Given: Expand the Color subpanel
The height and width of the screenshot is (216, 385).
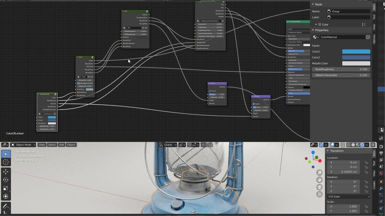Looking at the screenshot, I should (x=316, y=25).
